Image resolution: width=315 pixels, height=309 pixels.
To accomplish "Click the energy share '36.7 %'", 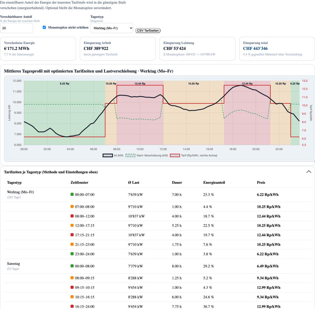I will click(x=209, y=307).
